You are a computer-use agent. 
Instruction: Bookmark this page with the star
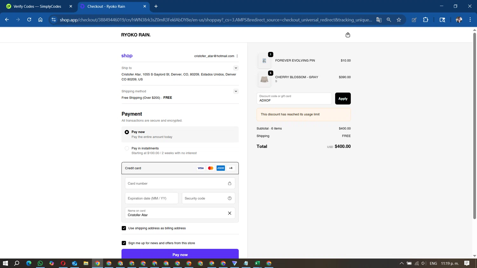point(399,20)
